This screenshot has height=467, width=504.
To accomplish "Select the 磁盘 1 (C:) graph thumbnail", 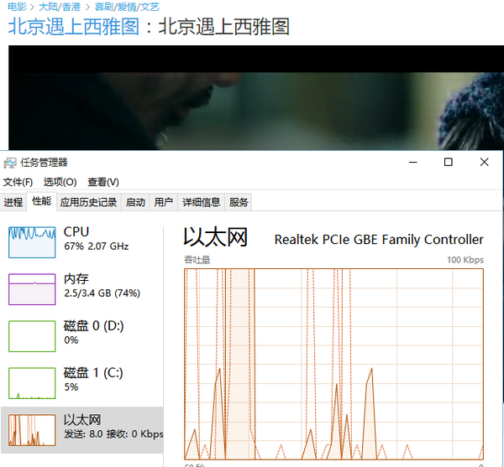I will (31, 382).
